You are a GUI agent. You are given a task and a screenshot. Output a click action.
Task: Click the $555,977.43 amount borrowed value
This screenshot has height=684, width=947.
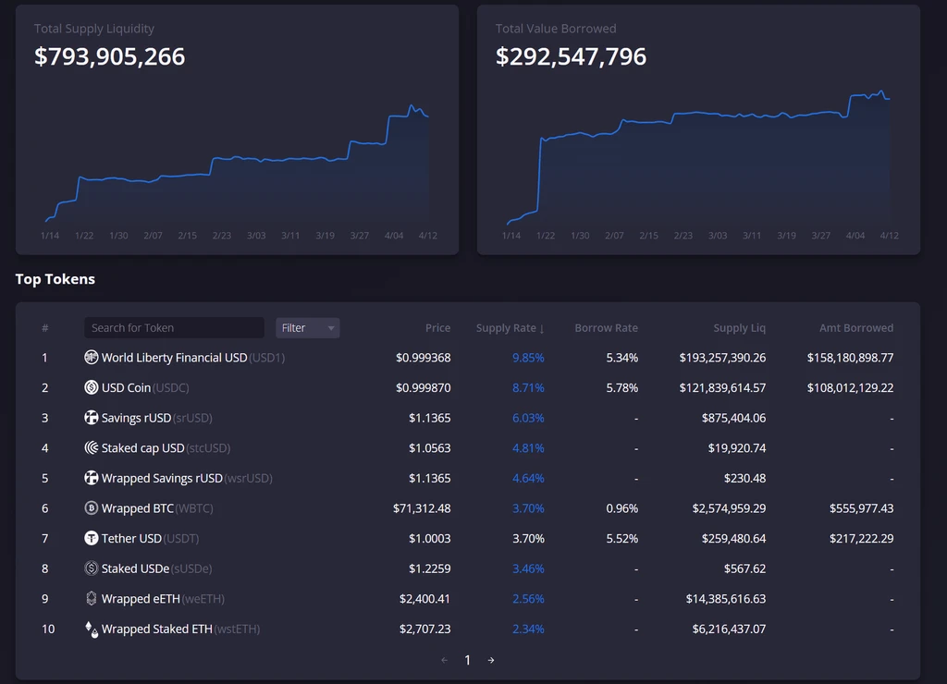coord(861,508)
